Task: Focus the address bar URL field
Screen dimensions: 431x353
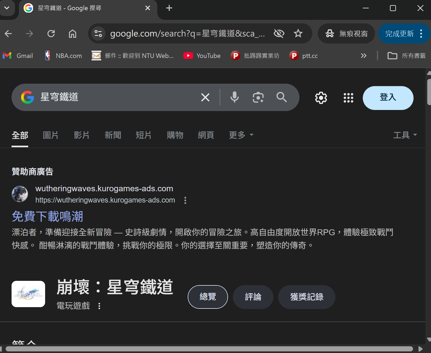Action: (x=187, y=34)
